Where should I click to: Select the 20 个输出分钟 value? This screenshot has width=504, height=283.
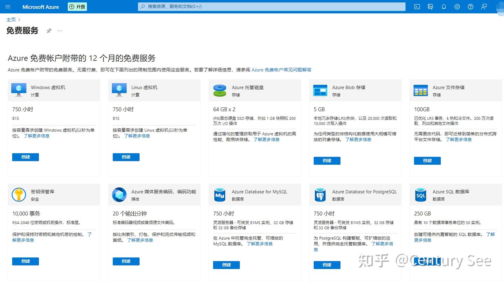pyautogui.click(x=129, y=213)
